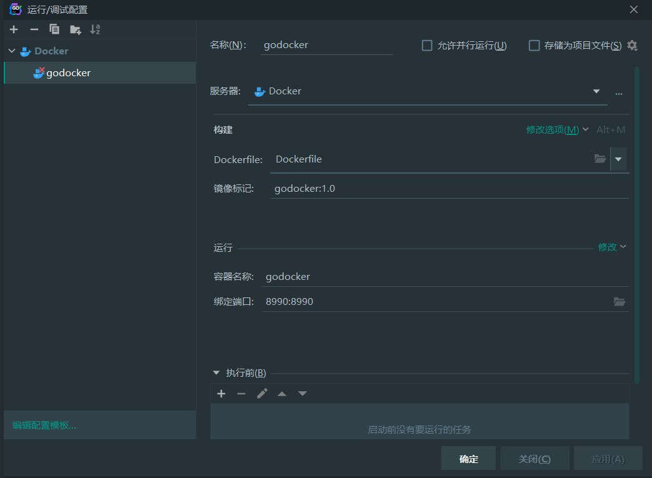The image size is (652, 478).
Task: Create a new configuration folder
Action: tap(75, 29)
